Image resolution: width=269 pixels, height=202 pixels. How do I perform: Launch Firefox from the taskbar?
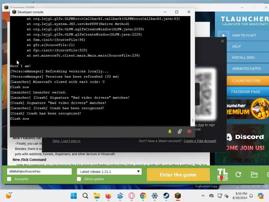tap(108, 196)
